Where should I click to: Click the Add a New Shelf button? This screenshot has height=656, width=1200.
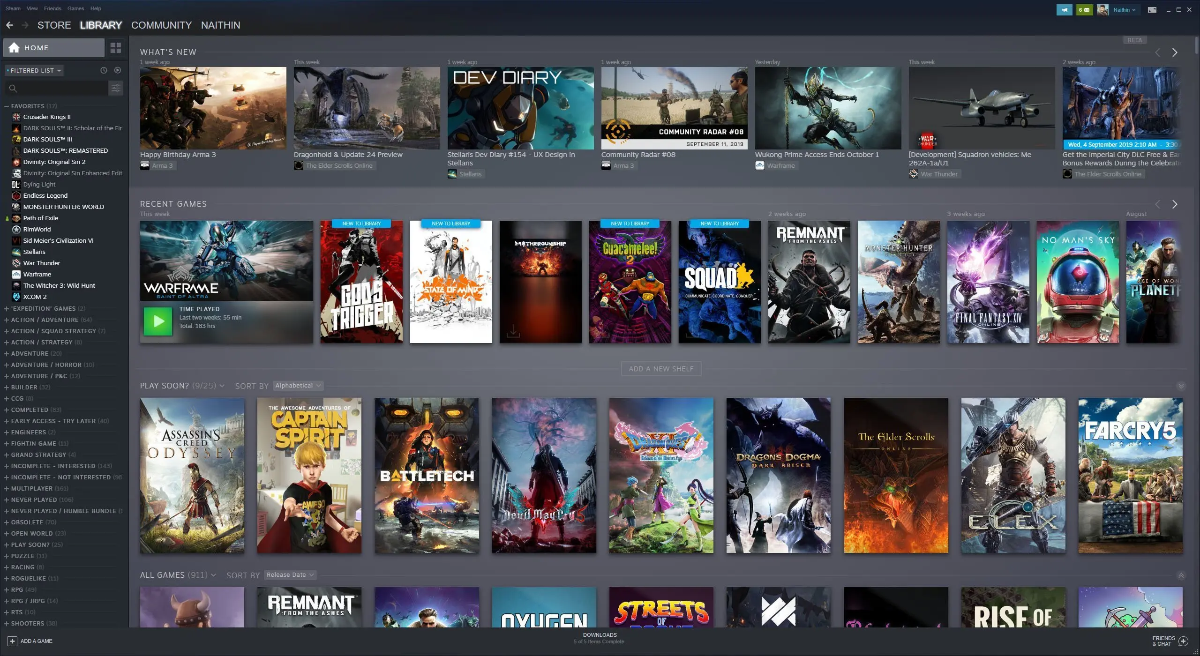(660, 368)
